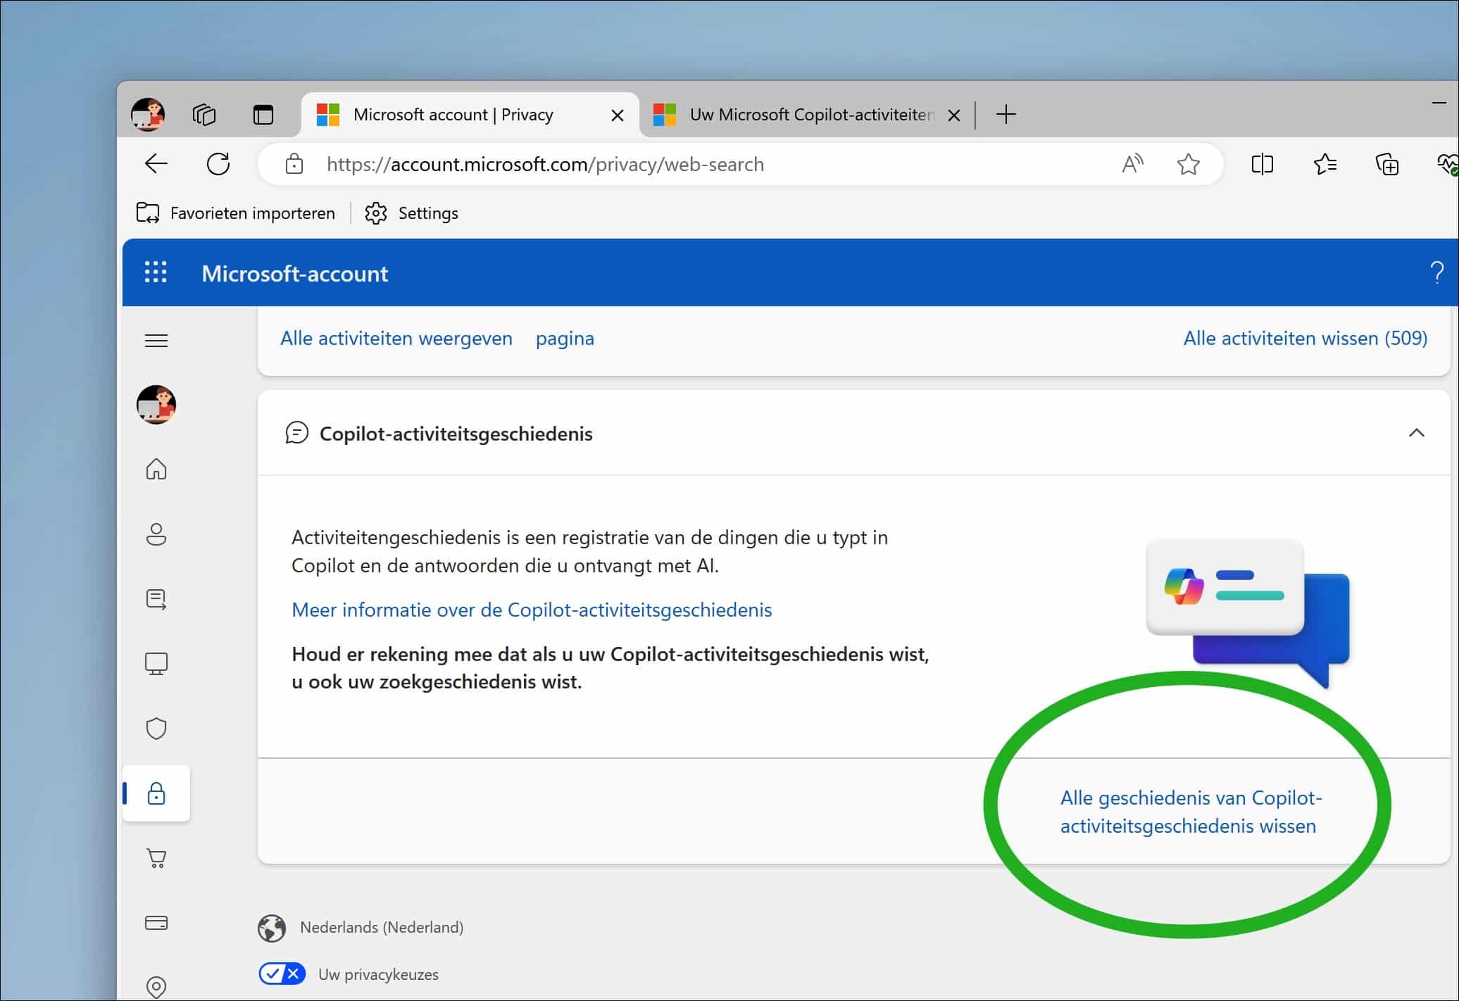Open the Favorites list icon
This screenshot has width=1459, height=1001.
point(1325,164)
